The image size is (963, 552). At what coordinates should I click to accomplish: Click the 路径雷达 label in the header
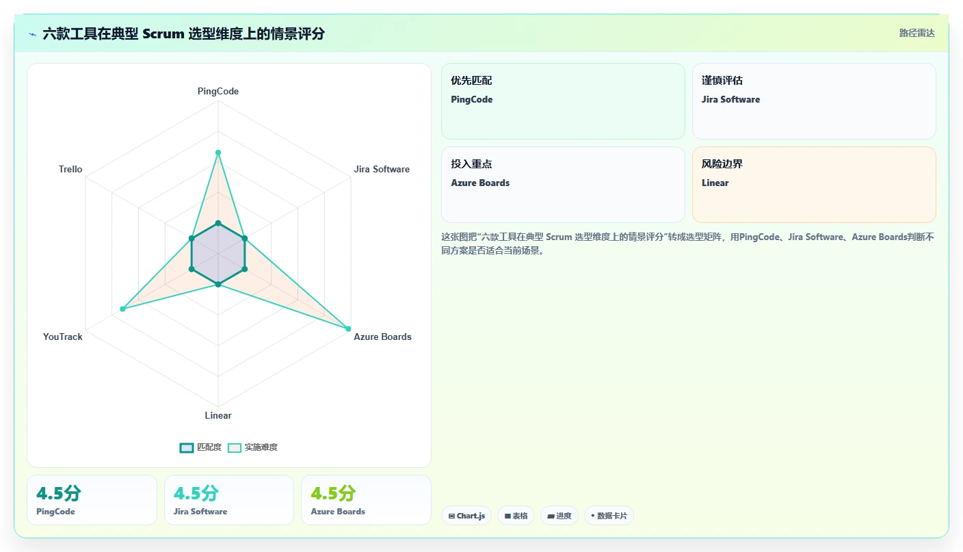point(916,33)
